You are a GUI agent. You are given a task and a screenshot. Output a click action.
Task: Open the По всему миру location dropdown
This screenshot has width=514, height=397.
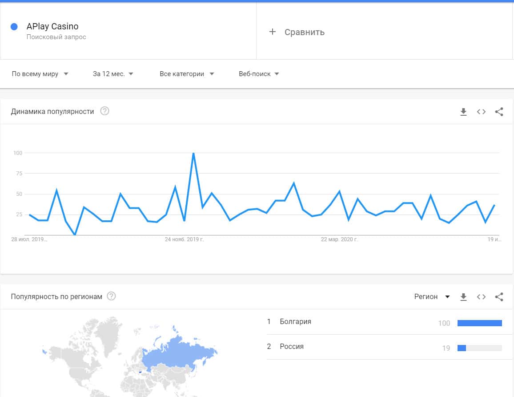[x=40, y=74]
